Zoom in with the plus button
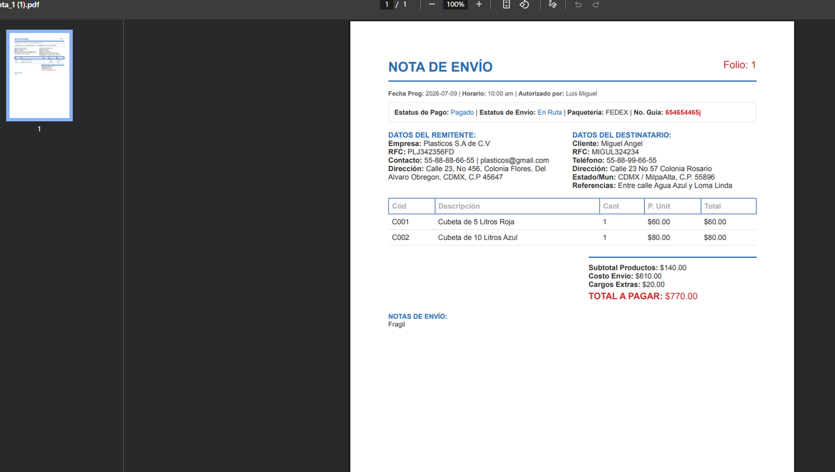 [478, 5]
